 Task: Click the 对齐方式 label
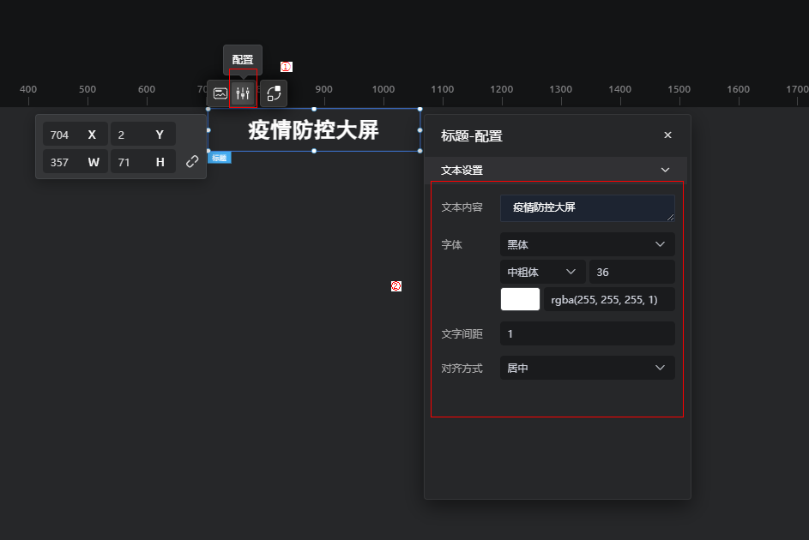(x=462, y=368)
